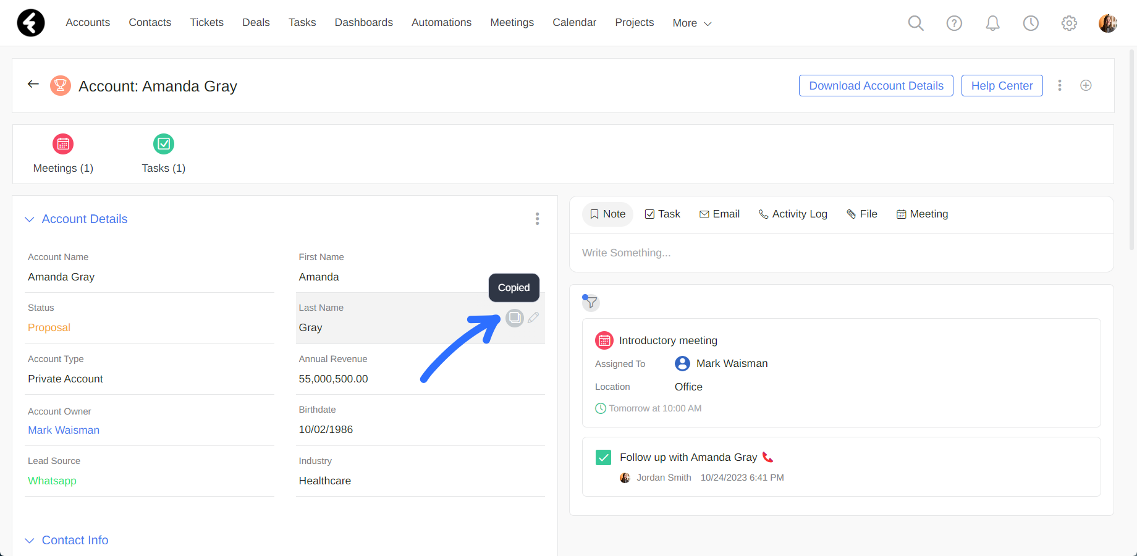Open the activity filter funnel icon
This screenshot has height=556, width=1137.
point(591,302)
